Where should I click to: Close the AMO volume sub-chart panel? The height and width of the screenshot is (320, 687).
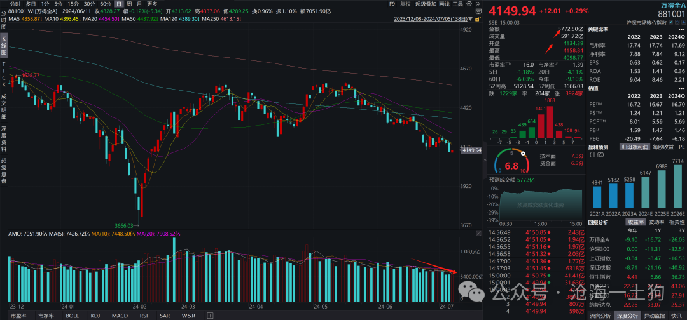[478, 234]
